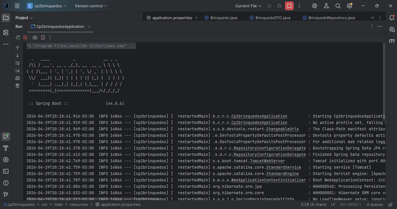Open AI chat tool window icon
This screenshot has height=209, width=397.
click(392, 29)
